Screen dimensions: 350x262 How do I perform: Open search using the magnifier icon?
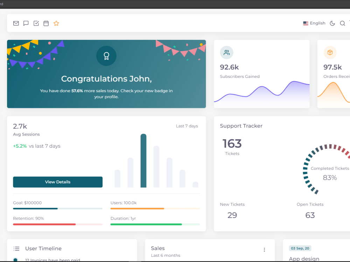[342, 23]
